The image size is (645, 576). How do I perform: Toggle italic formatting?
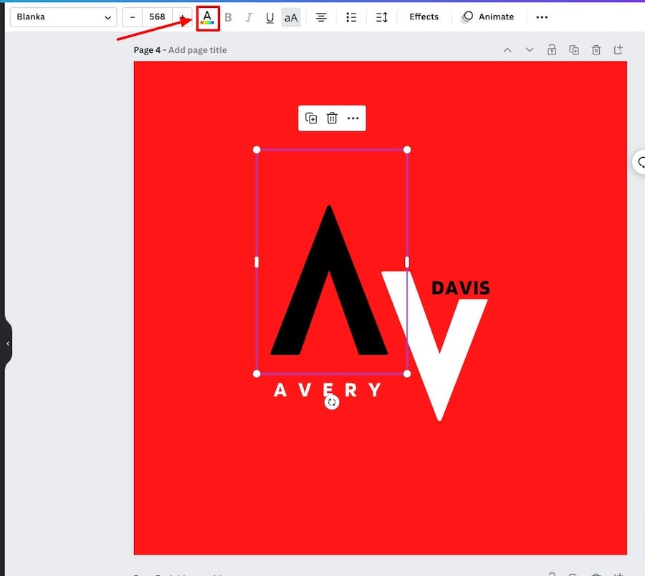click(249, 17)
